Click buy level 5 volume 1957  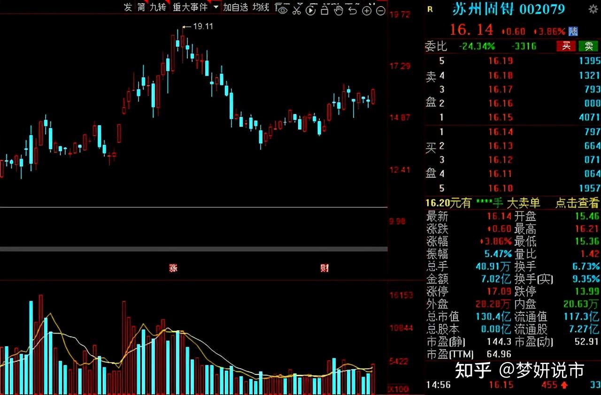click(589, 188)
